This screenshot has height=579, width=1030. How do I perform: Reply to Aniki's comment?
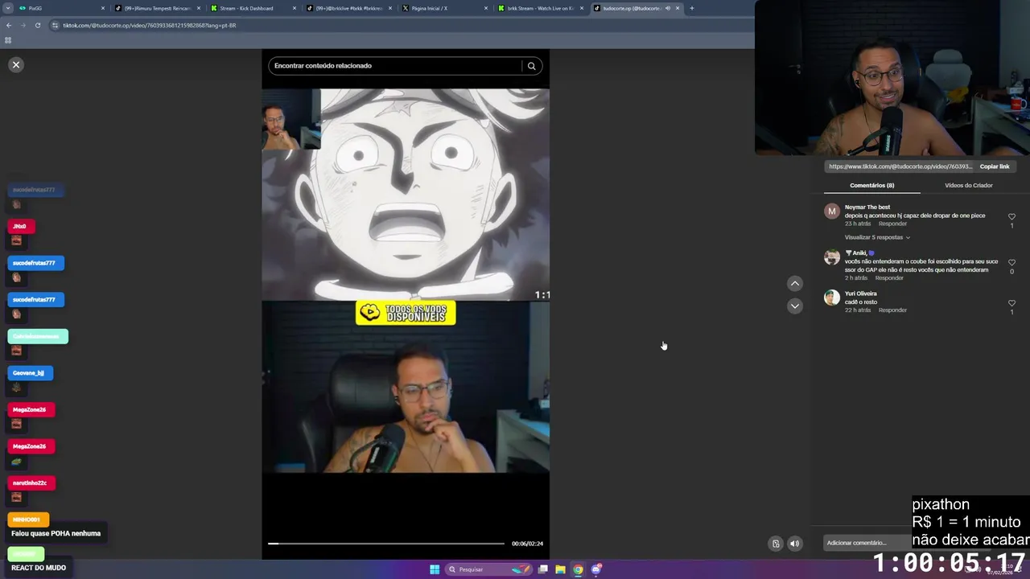click(889, 277)
